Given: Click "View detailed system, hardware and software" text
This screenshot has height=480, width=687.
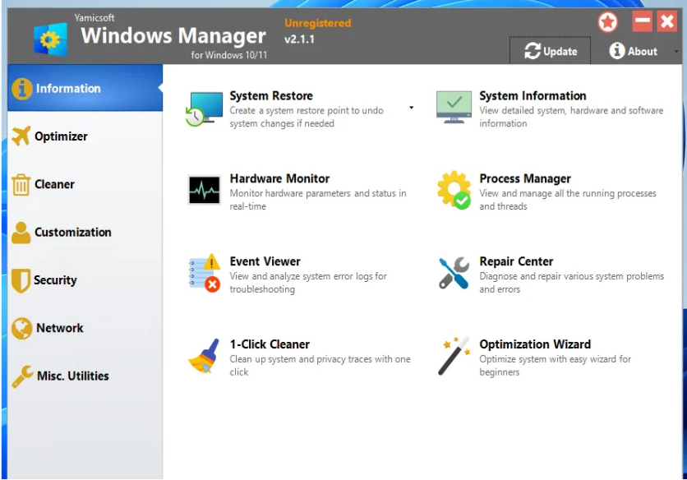Looking at the screenshot, I should click(x=571, y=117).
